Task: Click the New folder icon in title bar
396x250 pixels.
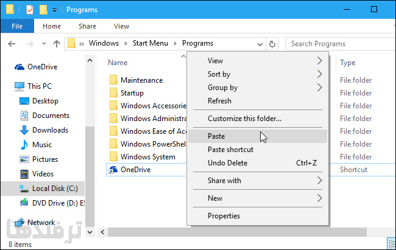Action: tap(43, 10)
